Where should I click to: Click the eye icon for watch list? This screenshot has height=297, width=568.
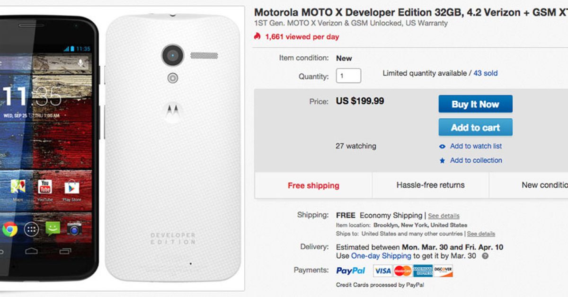(442, 147)
